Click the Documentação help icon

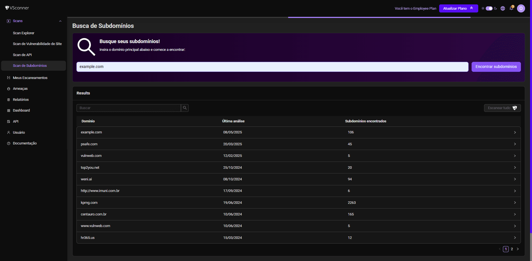click(9, 143)
